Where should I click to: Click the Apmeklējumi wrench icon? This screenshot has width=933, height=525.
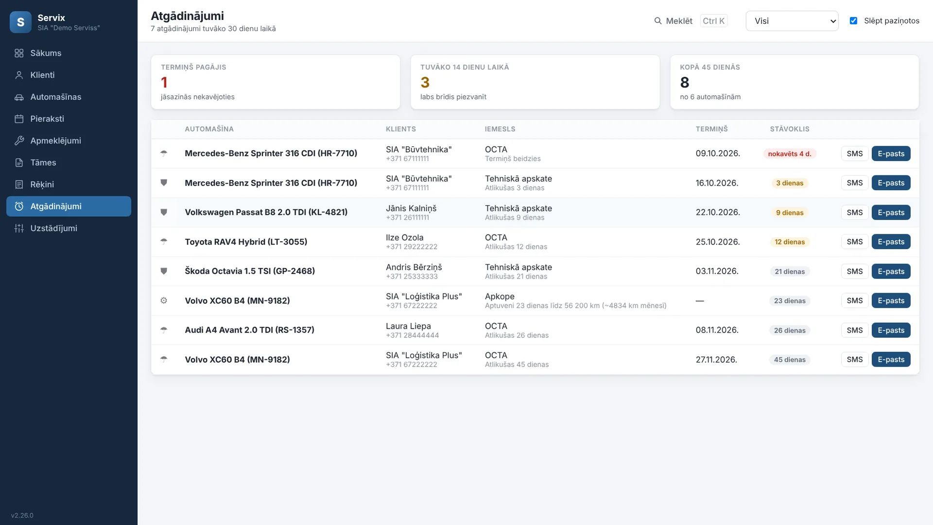point(19,140)
